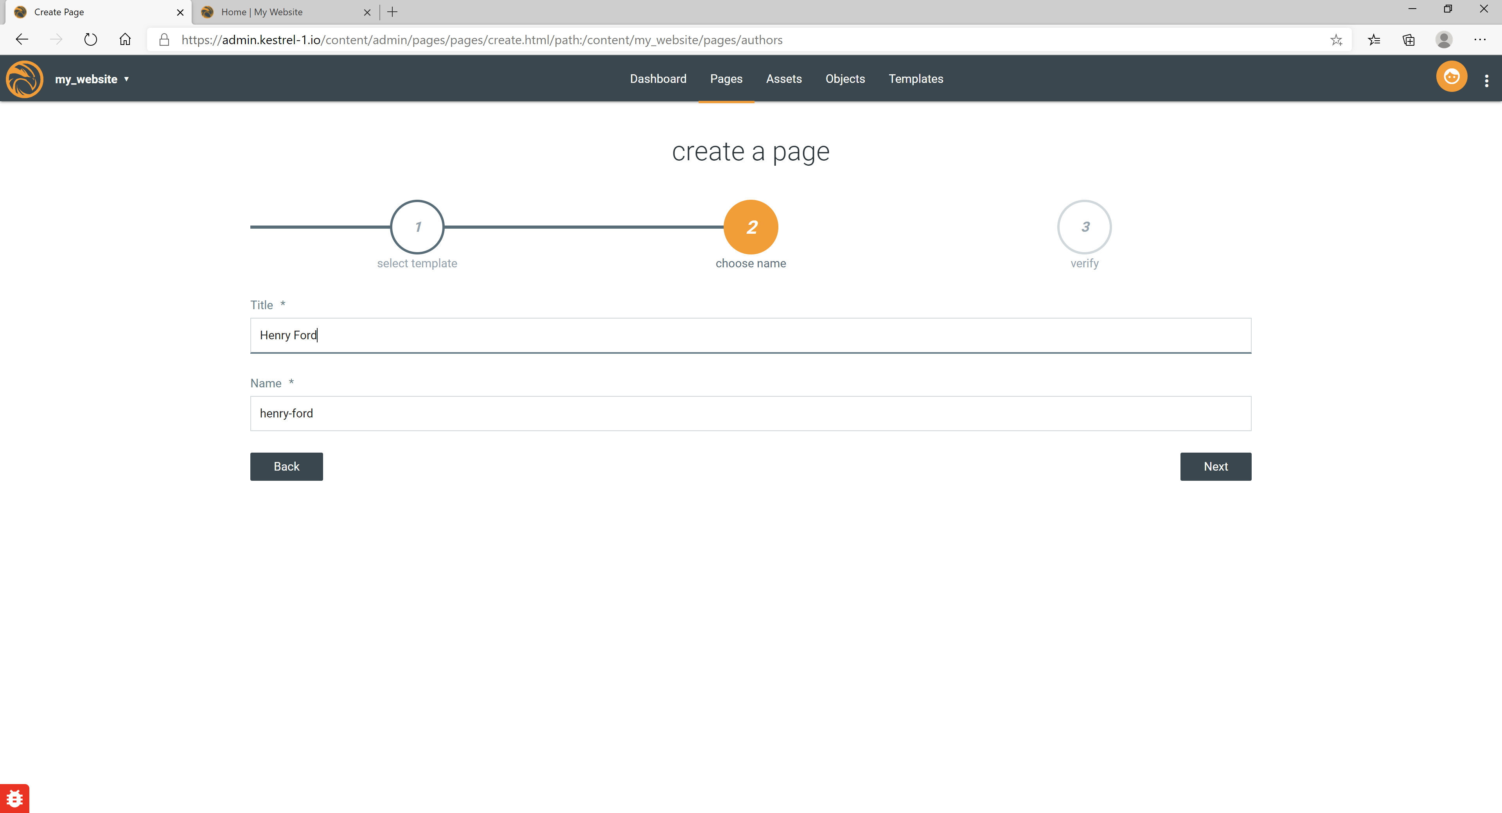Click the Back button
This screenshot has width=1502, height=813.
coord(286,466)
